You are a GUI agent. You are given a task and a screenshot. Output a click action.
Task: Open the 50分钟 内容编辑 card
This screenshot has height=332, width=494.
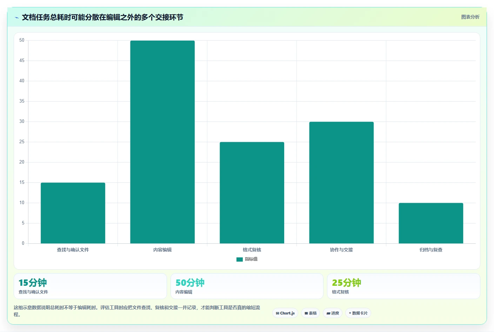[x=247, y=286]
